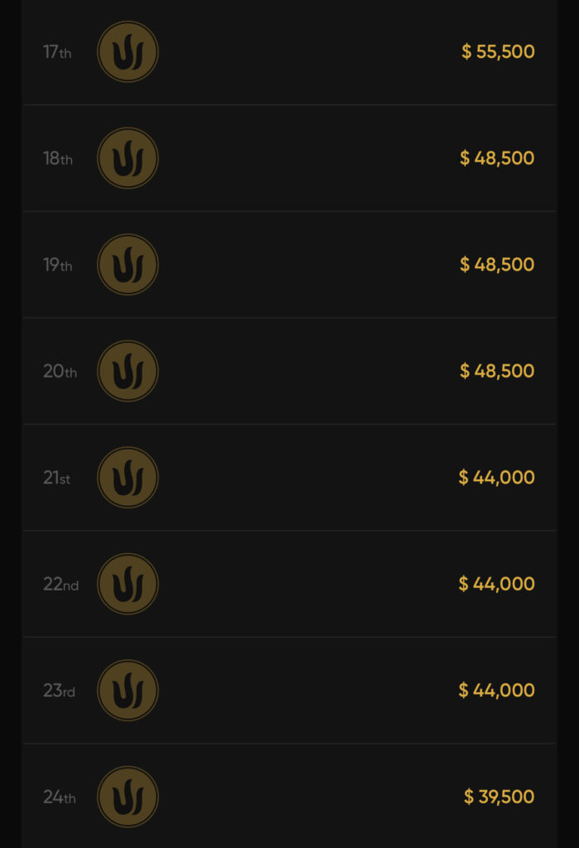The image size is (579, 848).
Task: Select the 23rd place flame avatar icon
Action: coord(127,691)
